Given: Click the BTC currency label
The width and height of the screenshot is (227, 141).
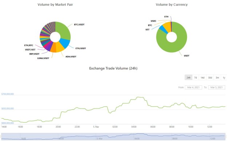Looking at the screenshot, I should point(150,25).
